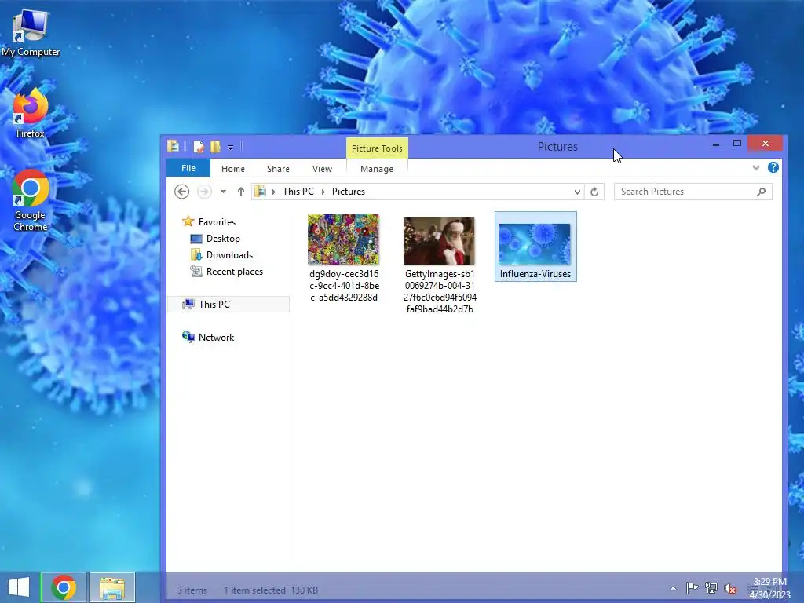Switch to the View ribbon tab
This screenshot has width=804, height=603.
tap(322, 169)
